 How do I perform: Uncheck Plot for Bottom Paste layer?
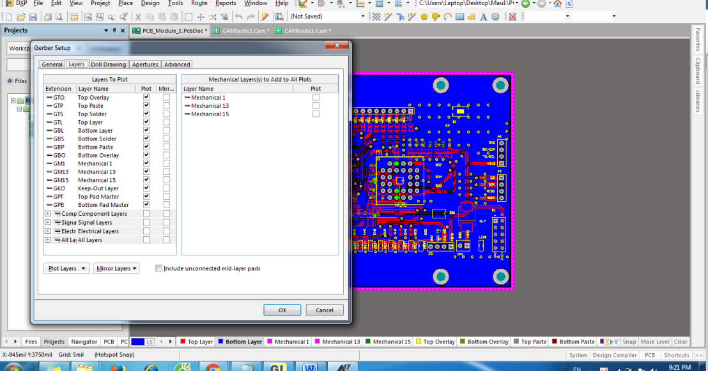click(146, 147)
